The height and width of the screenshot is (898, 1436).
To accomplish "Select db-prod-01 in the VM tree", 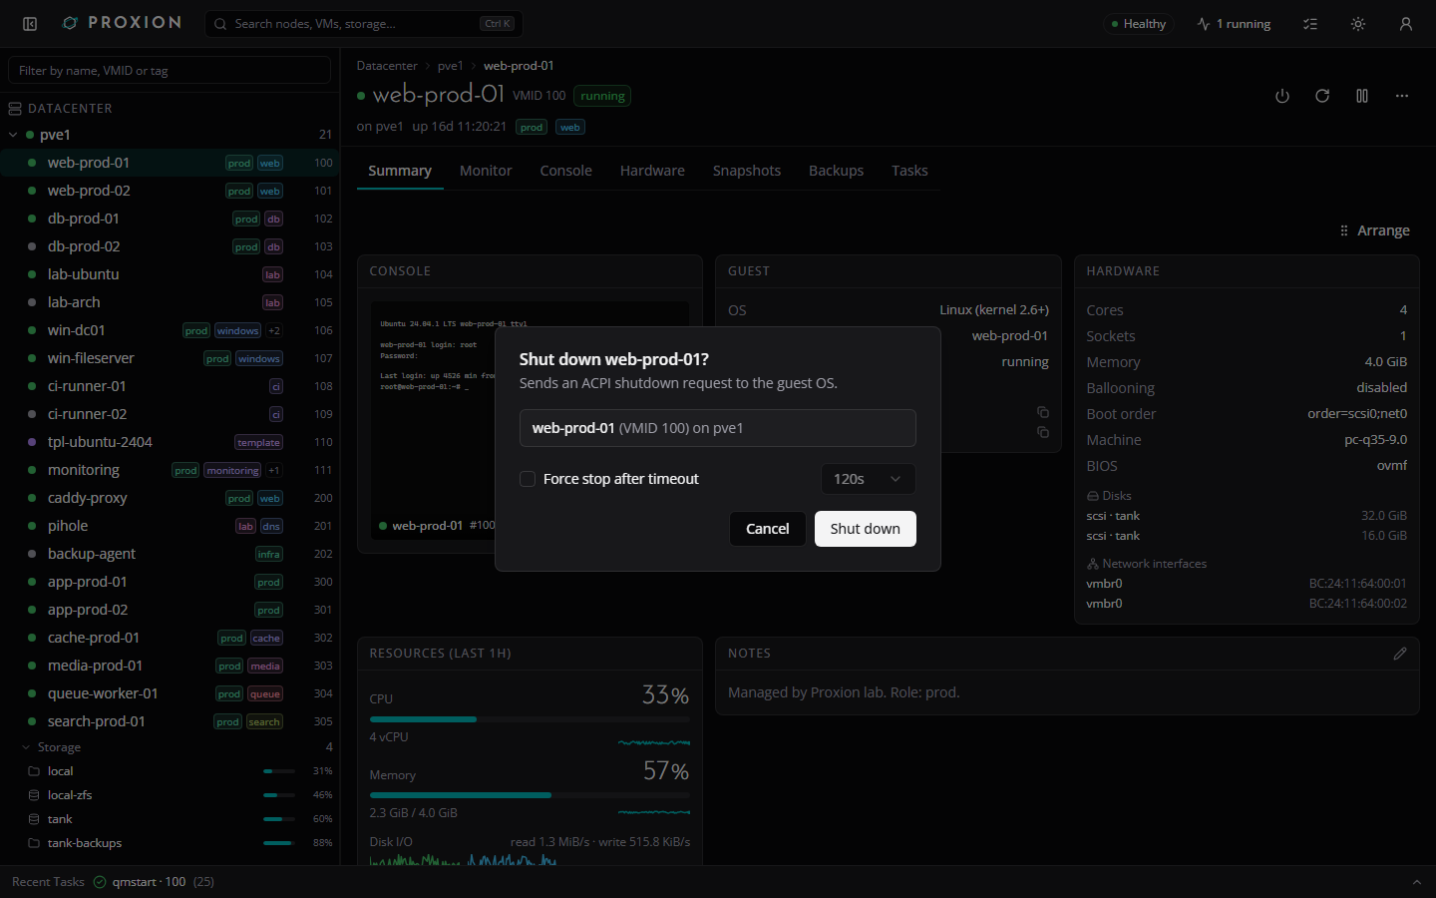I will [x=170, y=219].
